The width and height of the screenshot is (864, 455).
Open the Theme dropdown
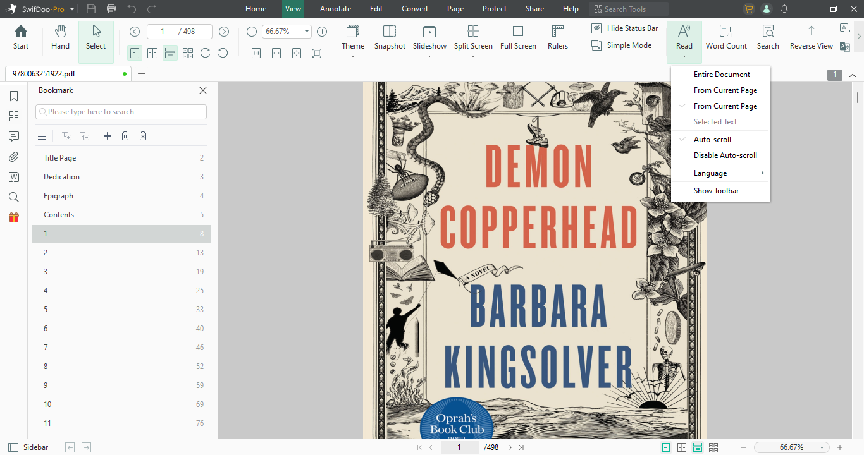click(x=353, y=38)
